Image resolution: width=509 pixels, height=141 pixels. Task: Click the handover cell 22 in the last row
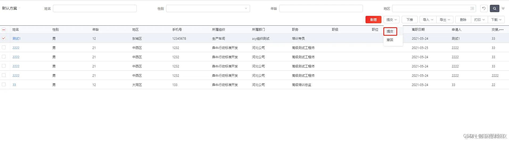[x=493, y=85]
